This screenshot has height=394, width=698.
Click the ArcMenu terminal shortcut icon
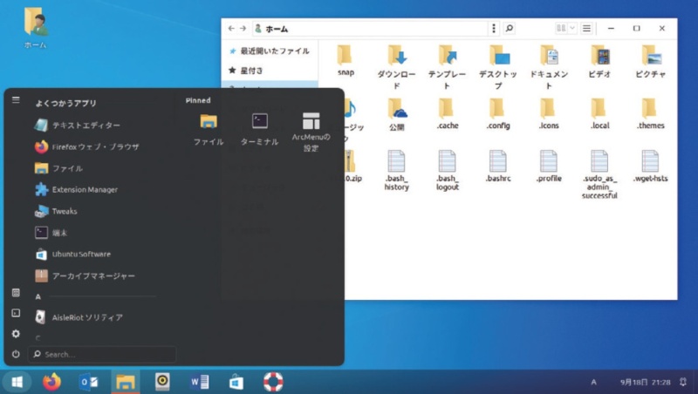pos(16,313)
